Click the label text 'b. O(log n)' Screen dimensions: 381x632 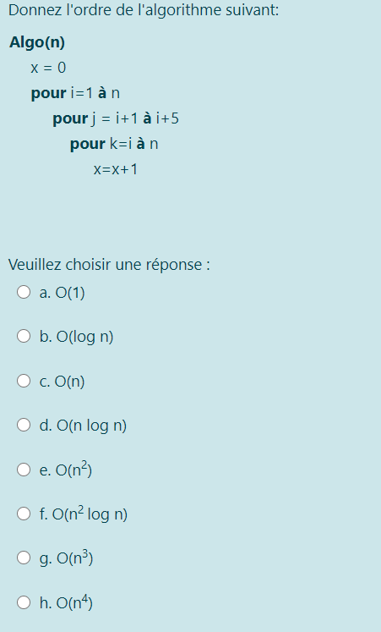(x=76, y=337)
